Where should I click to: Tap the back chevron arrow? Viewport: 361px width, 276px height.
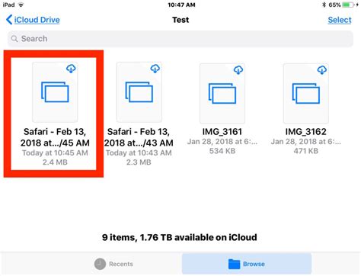[x=9, y=20]
